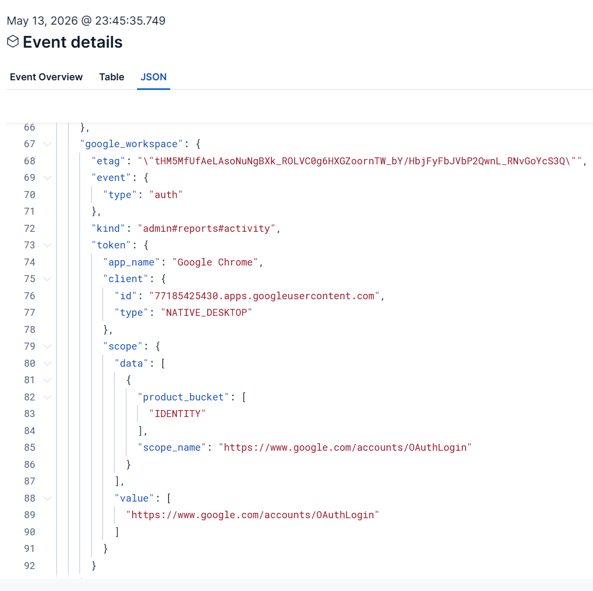Click line number 72 in the gutter
This screenshot has width=593, height=591.
click(x=29, y=229)
